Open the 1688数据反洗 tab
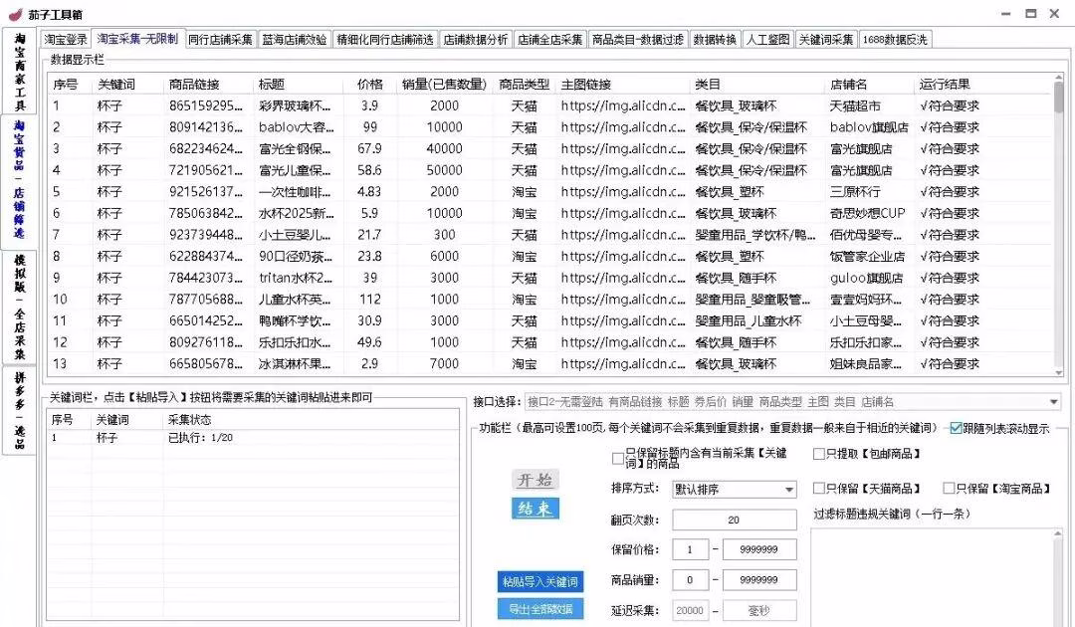The image size is (1075, 627). point(895,39)
